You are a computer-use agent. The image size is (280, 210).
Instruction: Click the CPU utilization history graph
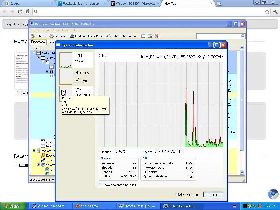point(161,105)
